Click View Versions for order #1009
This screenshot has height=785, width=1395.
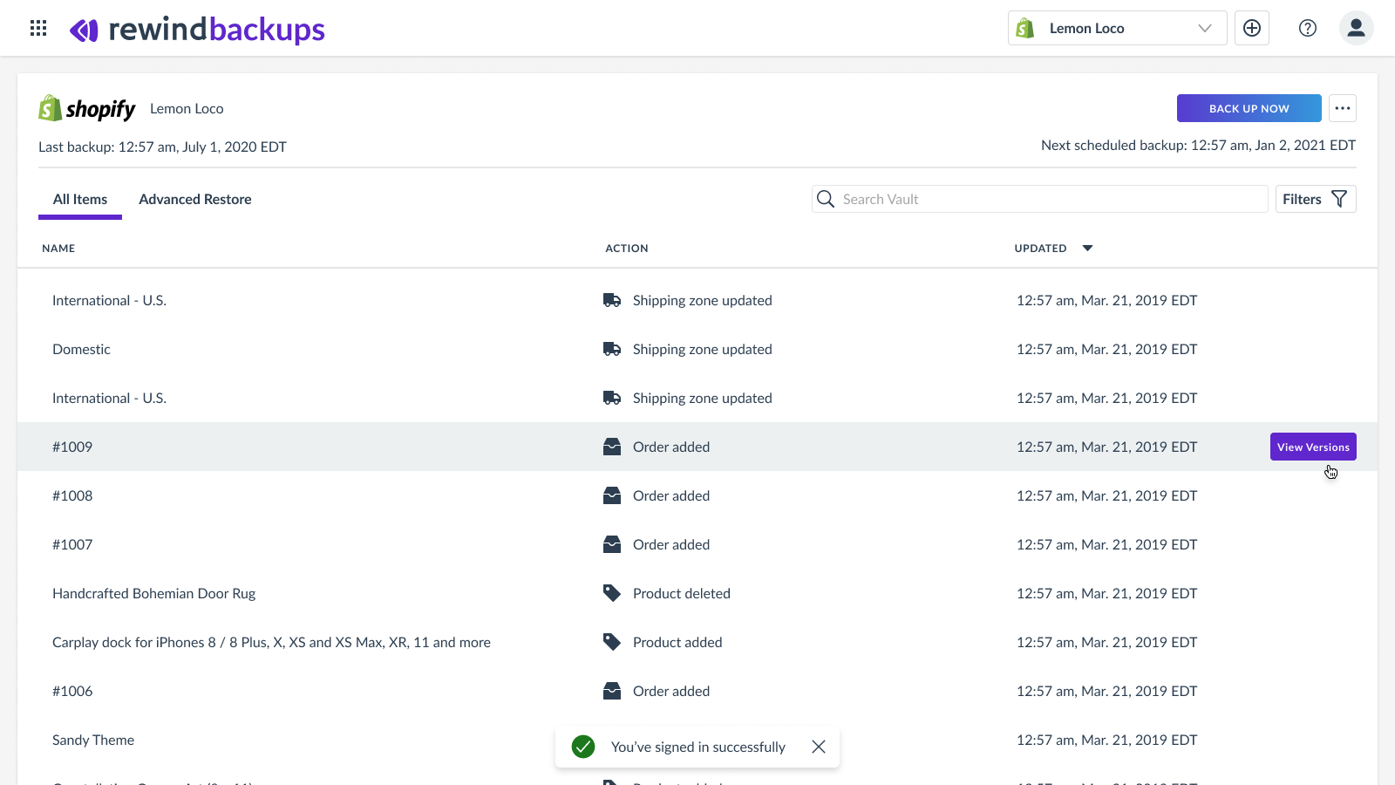coord(1313,447)
